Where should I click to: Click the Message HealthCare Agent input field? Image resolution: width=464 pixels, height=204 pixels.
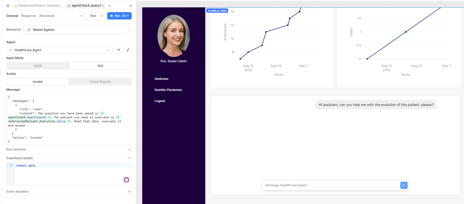coord(330,185)
